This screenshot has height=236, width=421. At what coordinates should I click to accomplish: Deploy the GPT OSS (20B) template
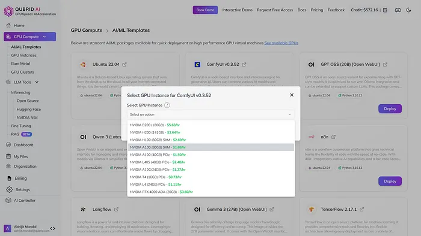coord(390,109)
